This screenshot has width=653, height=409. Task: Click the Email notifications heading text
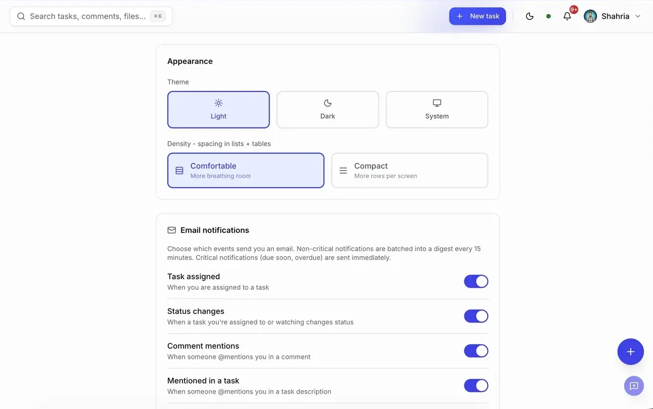pos(215,230)
